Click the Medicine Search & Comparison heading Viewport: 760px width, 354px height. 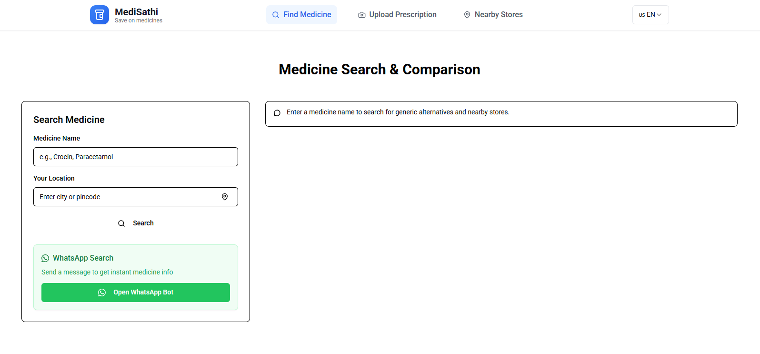click(380, 70)
